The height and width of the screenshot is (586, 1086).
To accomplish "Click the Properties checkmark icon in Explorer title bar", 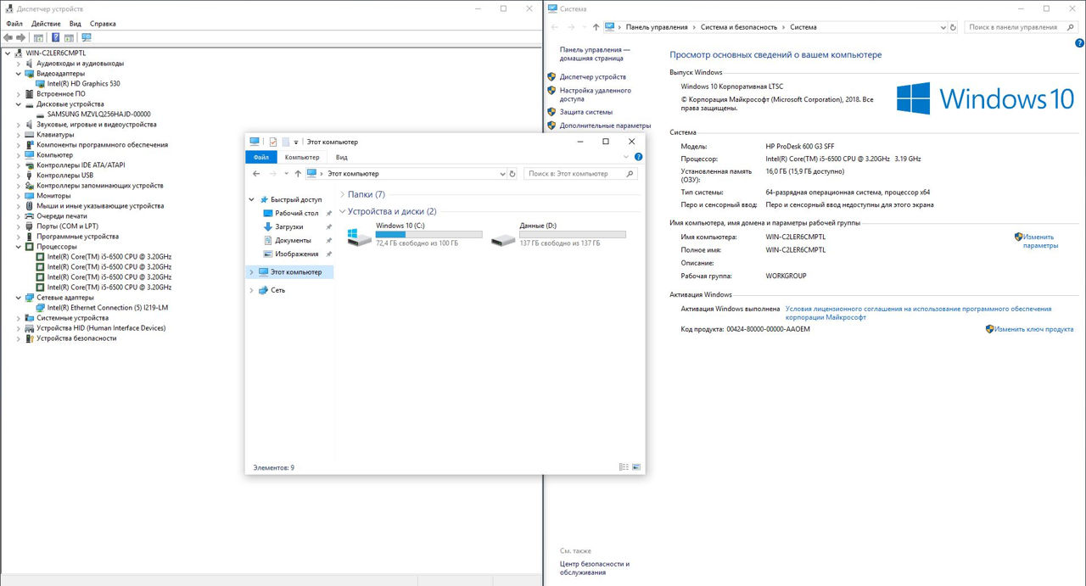I will 273,142.
